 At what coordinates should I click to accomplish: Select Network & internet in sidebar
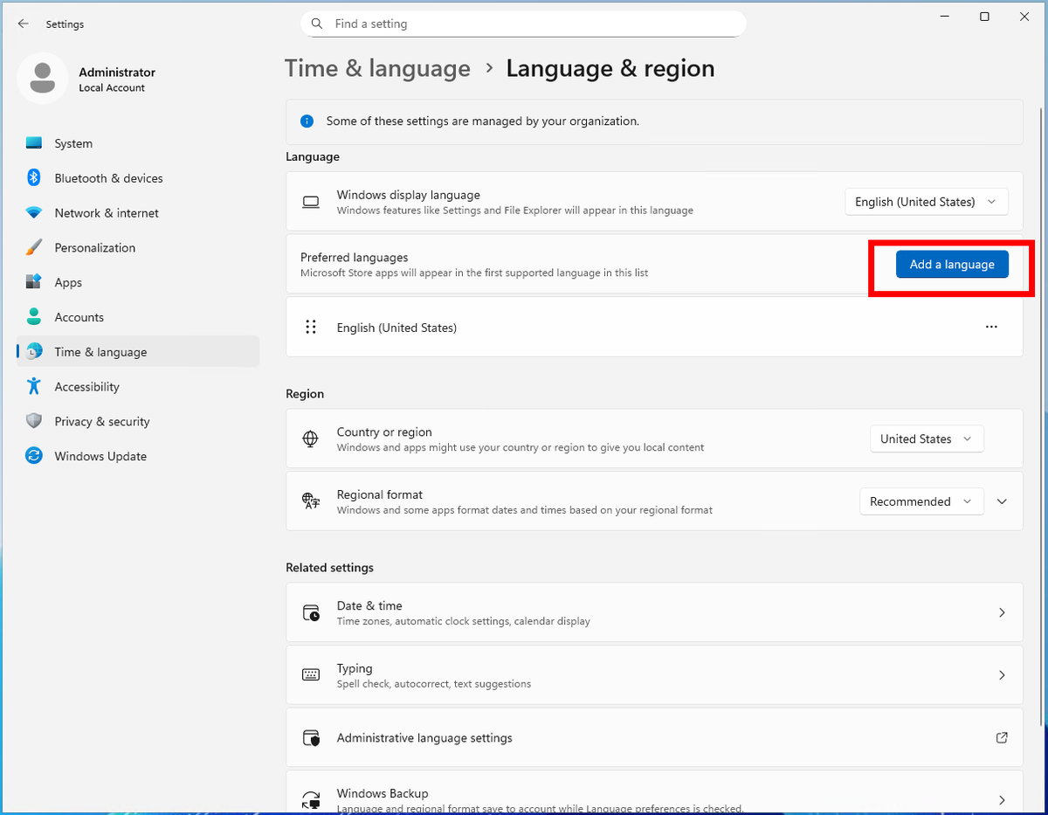(138, 213)
